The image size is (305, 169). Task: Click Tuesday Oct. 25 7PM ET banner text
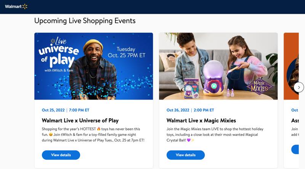[127, 52]
